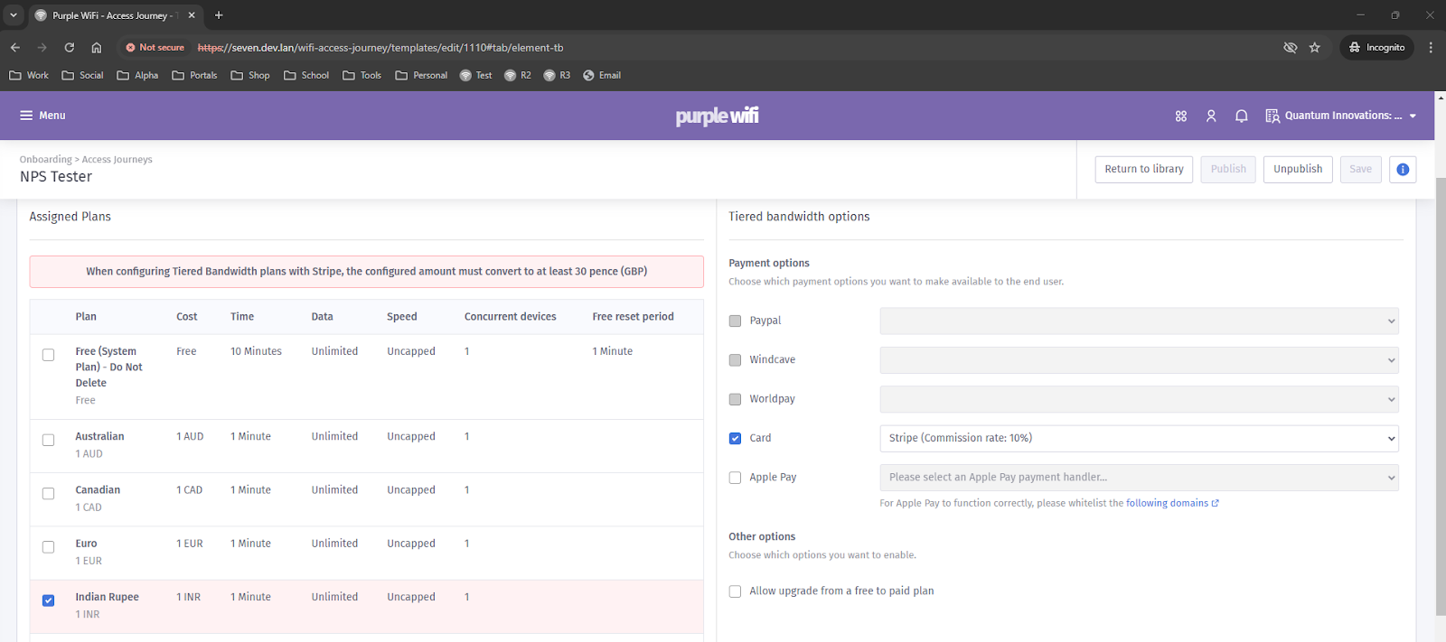1446x642 pixels.
Task: Open the Apple Pay payment handler dropdown
Action: 1139,478
